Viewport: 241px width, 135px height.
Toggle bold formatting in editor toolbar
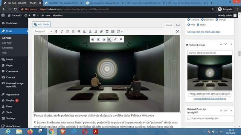click(x=56, y=31)
